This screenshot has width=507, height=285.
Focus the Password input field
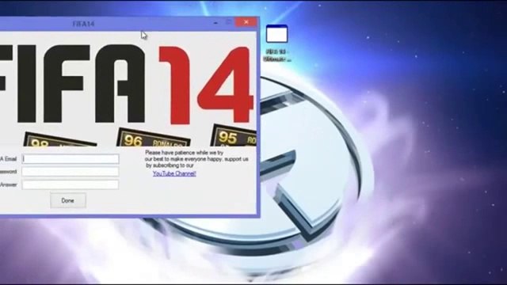pyautogui.click(x=71, y=172)
